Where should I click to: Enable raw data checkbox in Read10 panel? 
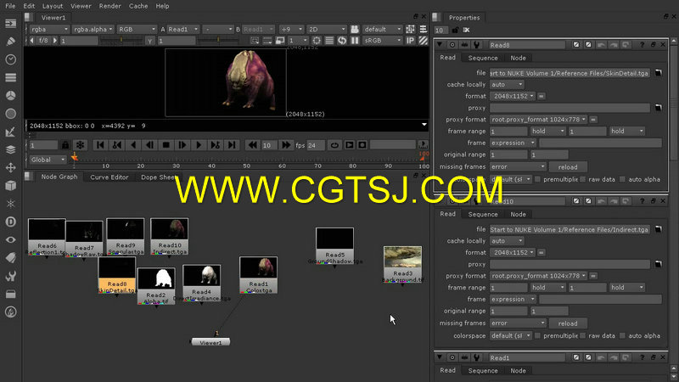(583, 335)
